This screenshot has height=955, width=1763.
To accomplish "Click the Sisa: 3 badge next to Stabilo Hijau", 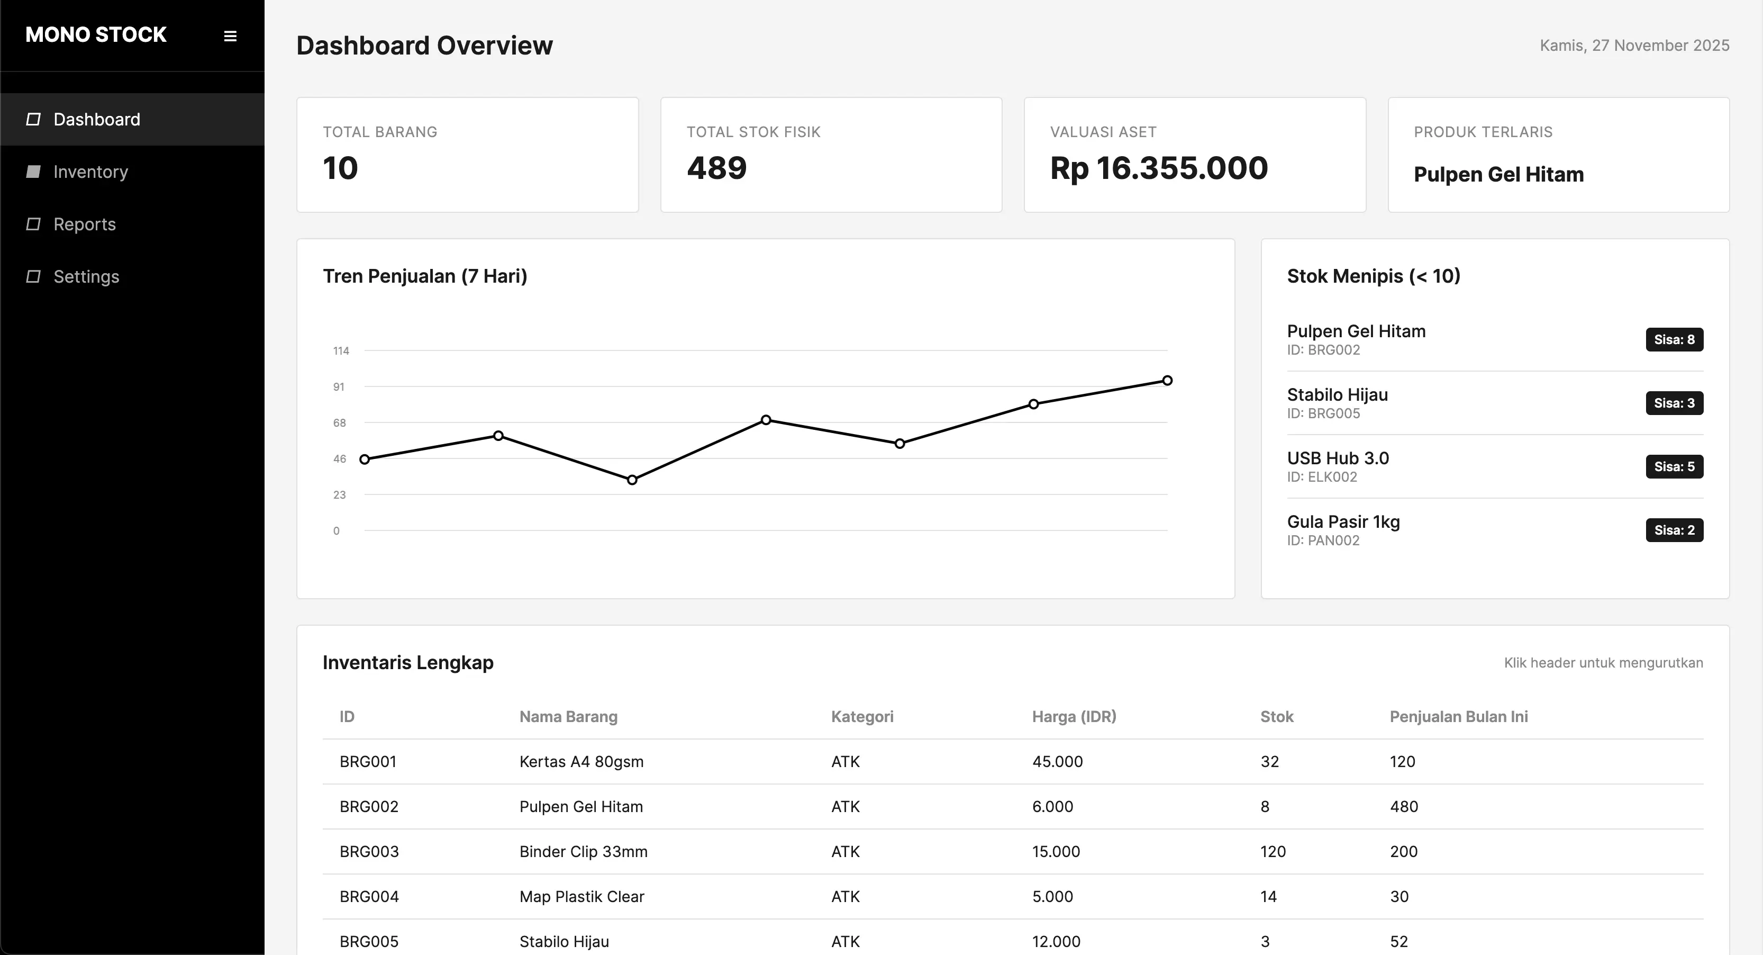I will coord(1674,402).
